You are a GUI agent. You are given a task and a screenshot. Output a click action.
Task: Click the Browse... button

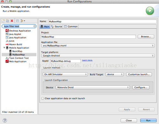[x=146, y=37]
